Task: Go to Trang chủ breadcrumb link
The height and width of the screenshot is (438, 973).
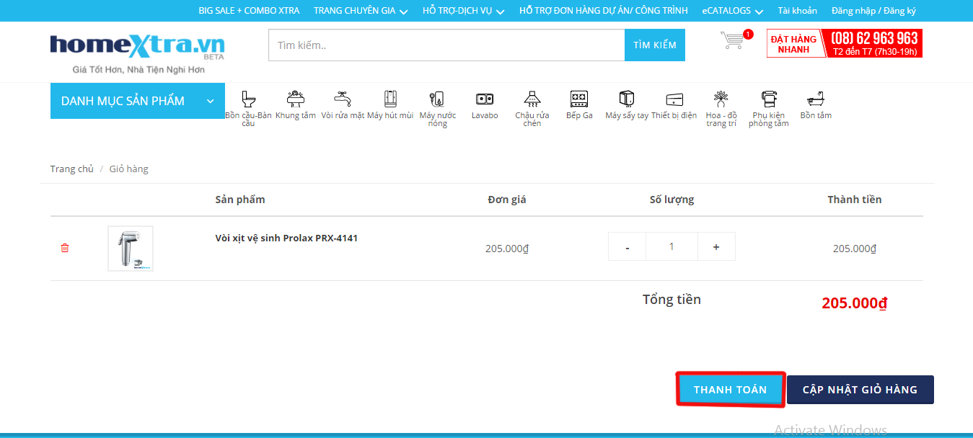Action: (x=72, y=169)
